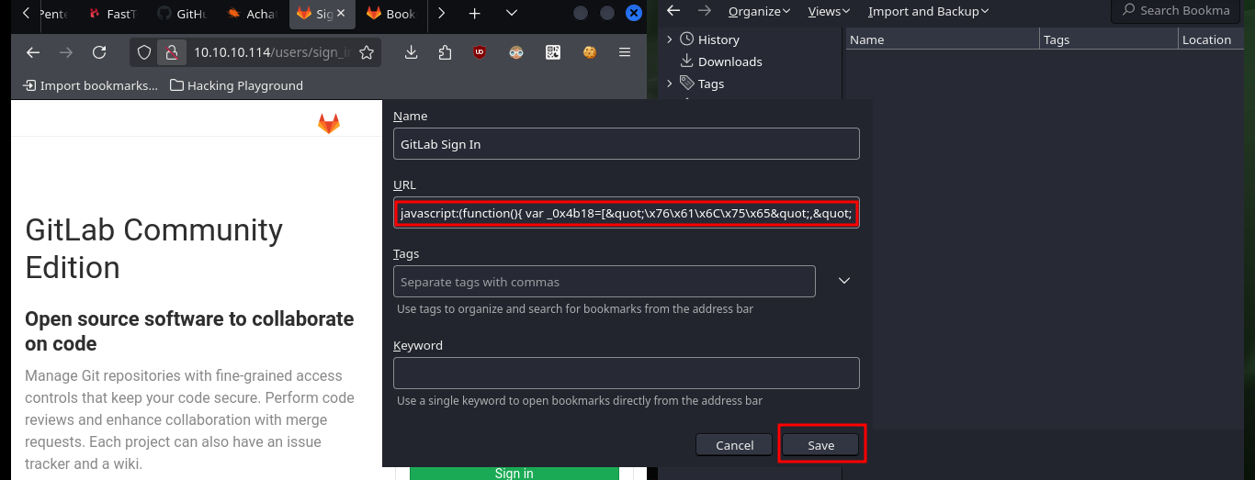Click the URL in the address bar
The width and height of the screenshot is (1255, 480).
pos(272,52)
